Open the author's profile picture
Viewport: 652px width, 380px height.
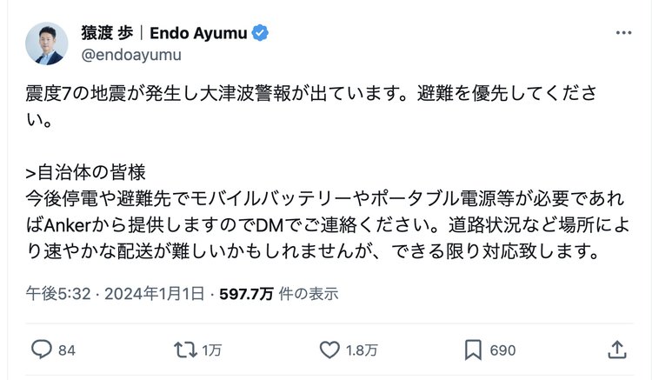tap(46, 44)
